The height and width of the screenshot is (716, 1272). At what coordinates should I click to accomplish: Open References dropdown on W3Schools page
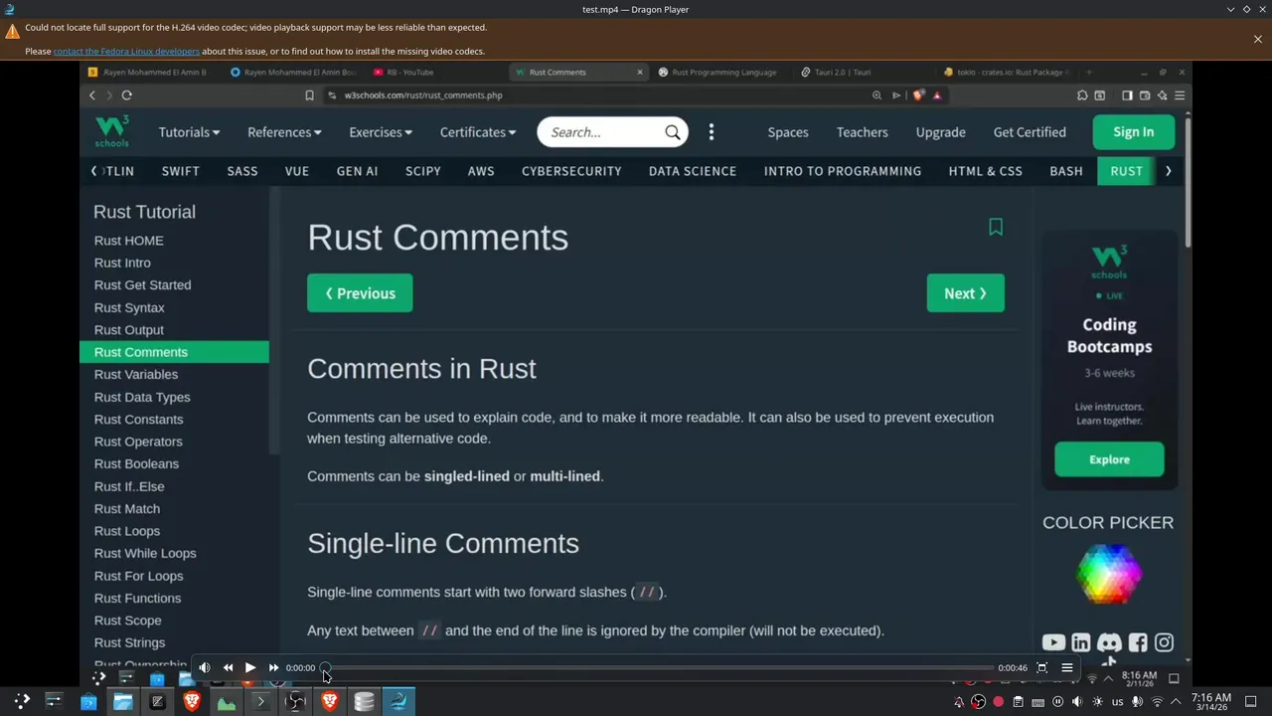point(284,132)
